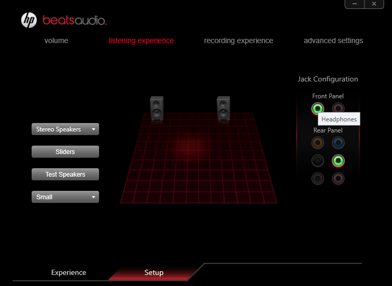This screenshot has height=286, width=392.
Task: Switch to the Experience bottom tab
Action: coord(68,272)
